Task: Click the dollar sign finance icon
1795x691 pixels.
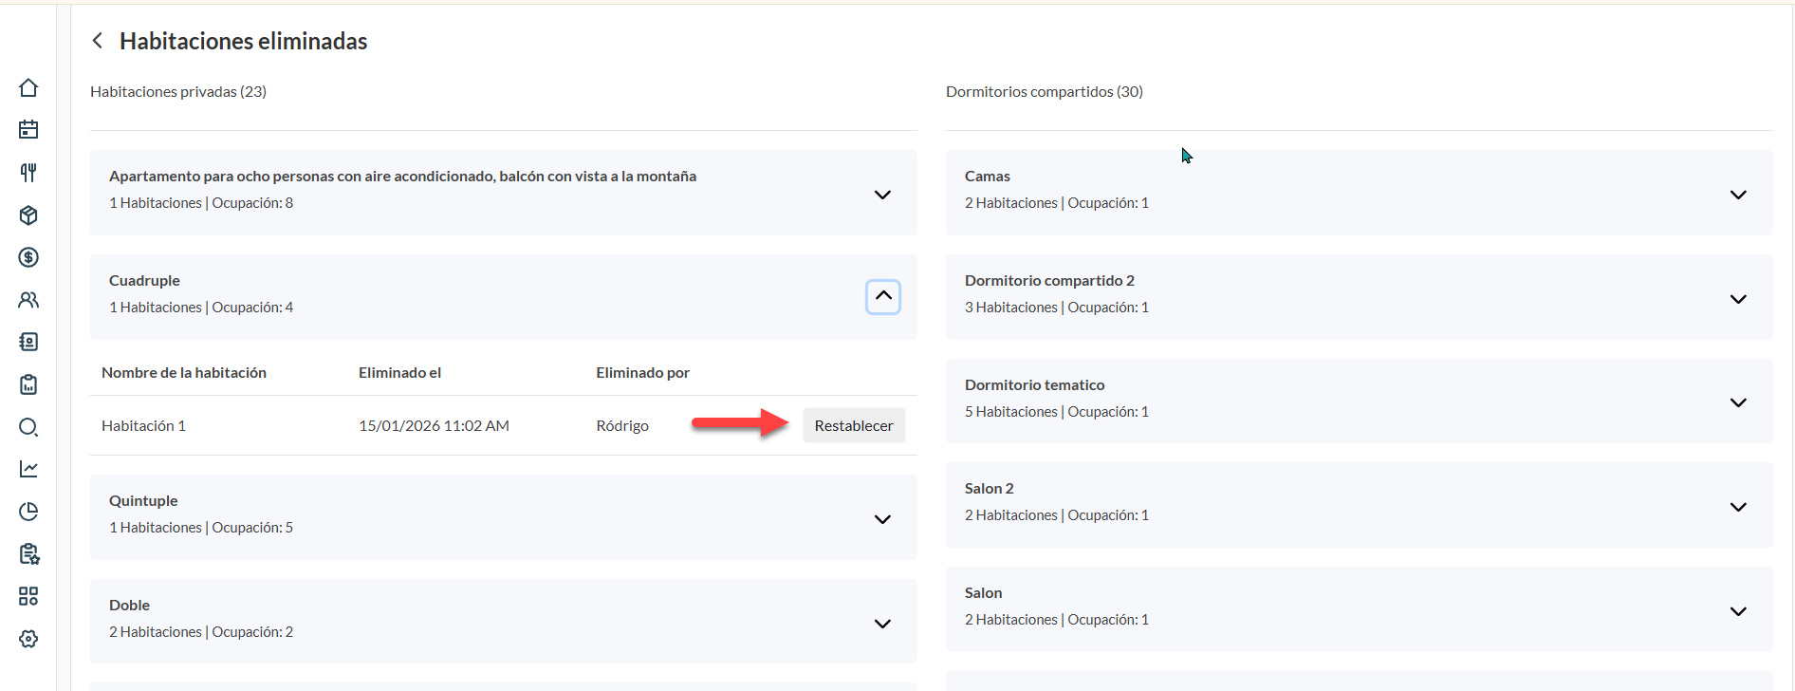Action: pyautogui.click(x=28, y=257)
